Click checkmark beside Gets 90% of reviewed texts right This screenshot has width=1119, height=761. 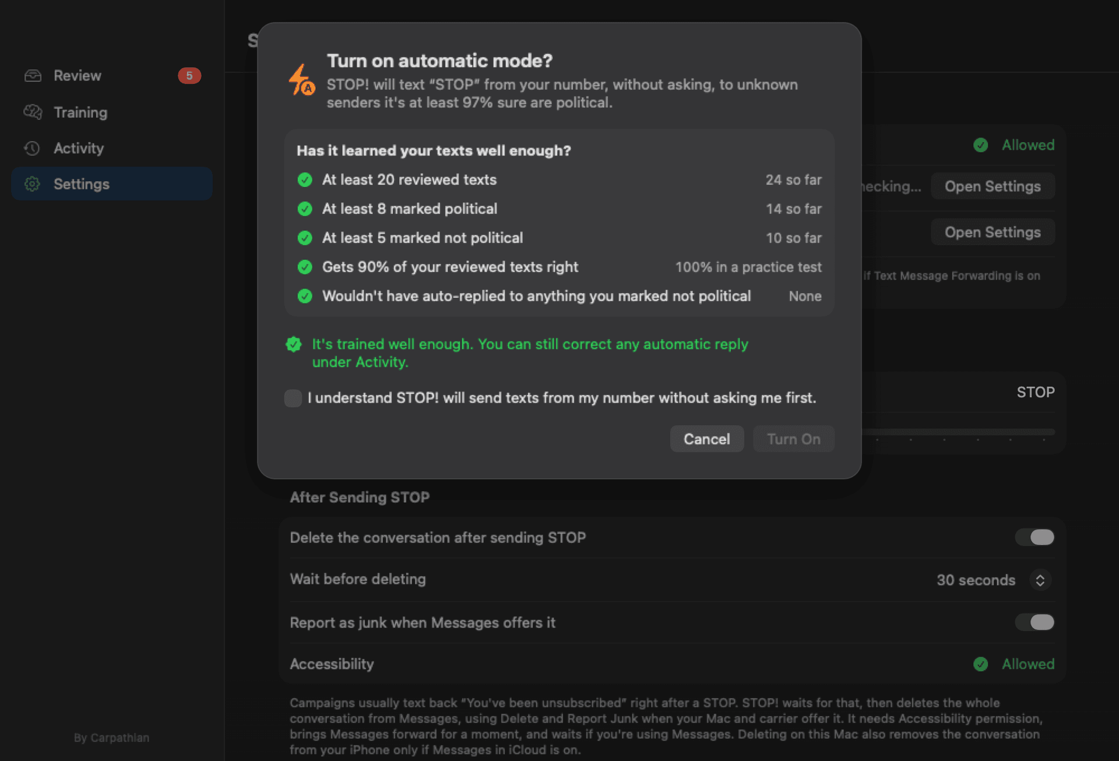coord(305,267)
